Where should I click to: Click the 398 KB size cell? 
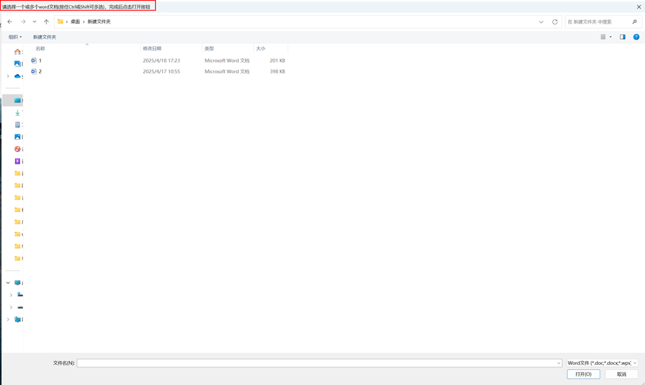tap(277, 72)
